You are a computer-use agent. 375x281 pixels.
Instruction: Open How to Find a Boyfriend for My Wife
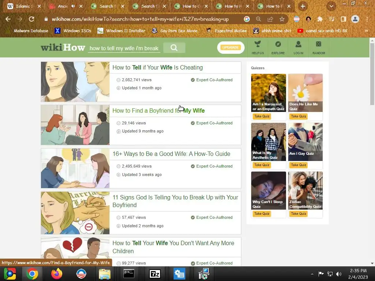click(x=159, y=110)
